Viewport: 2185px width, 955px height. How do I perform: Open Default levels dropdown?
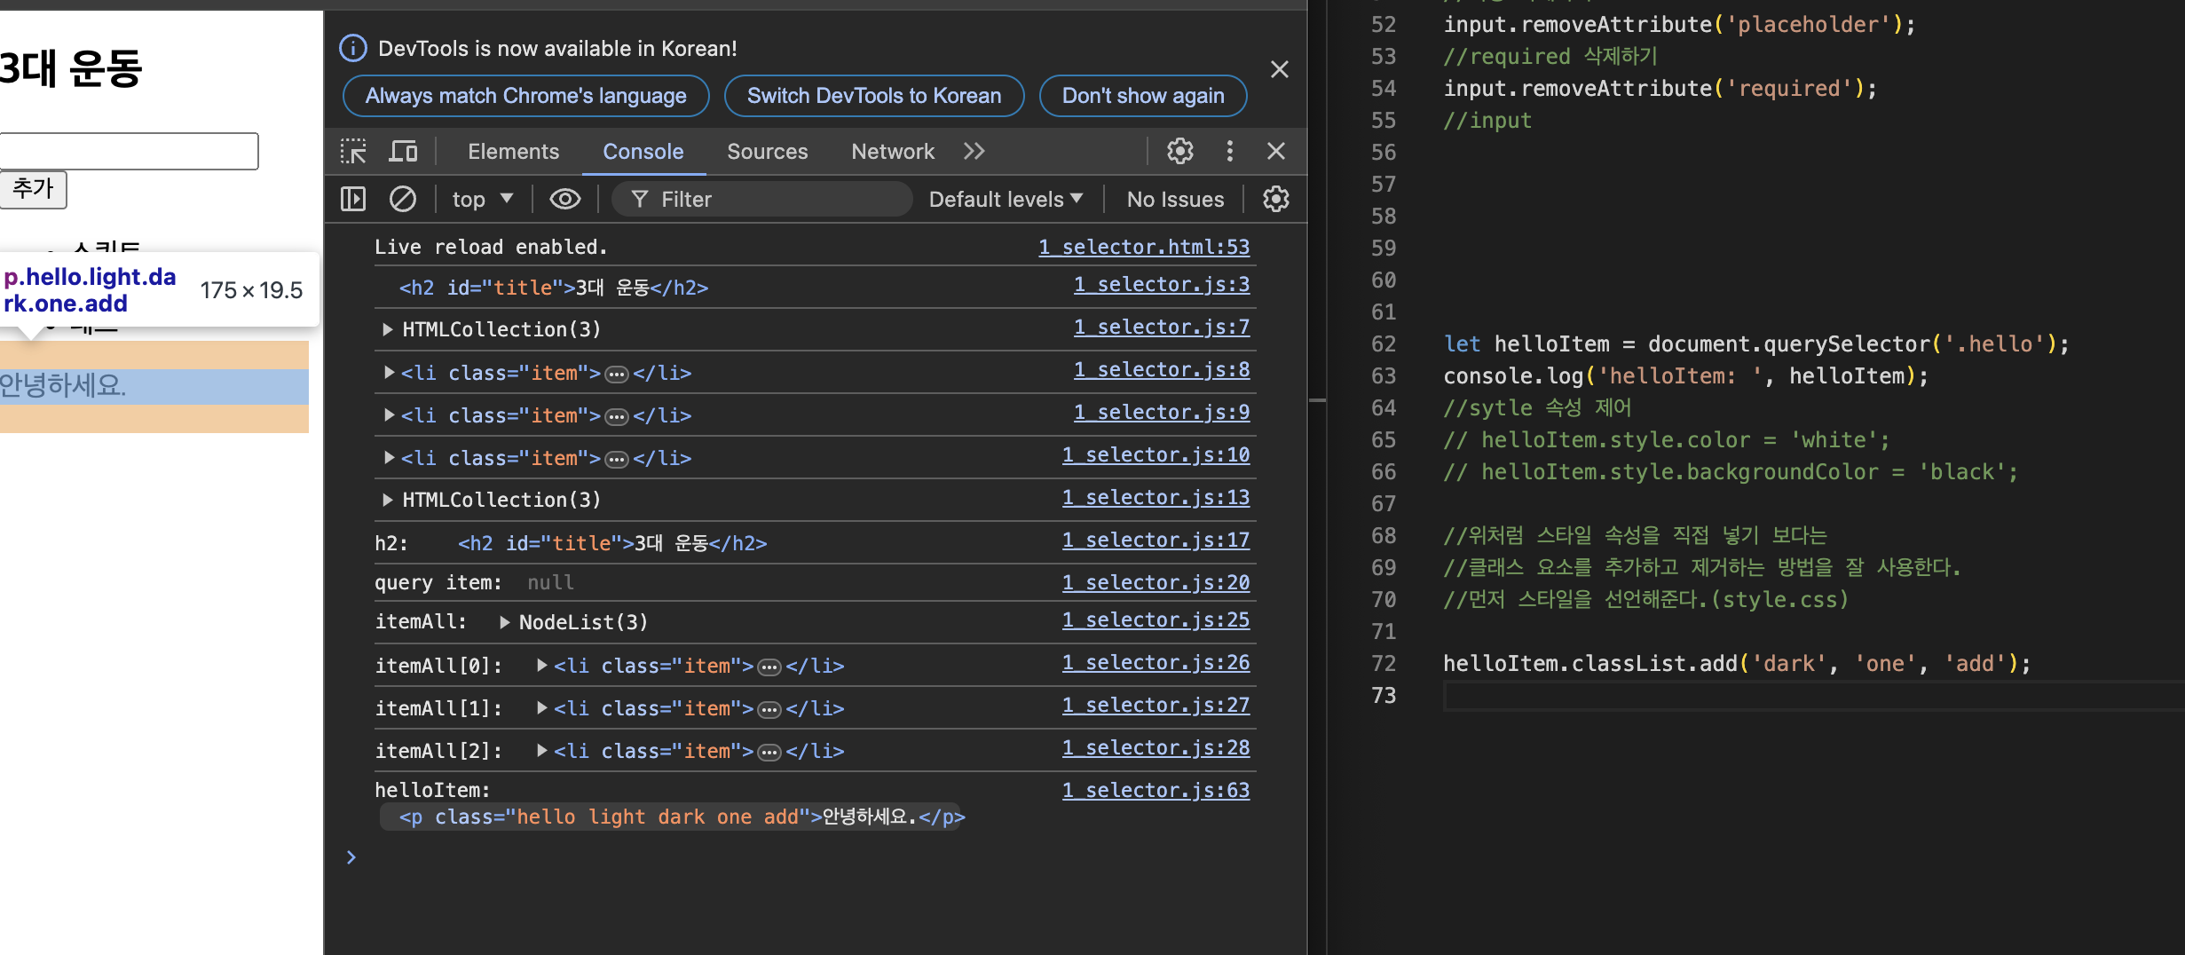click(x=1006, y=199)
